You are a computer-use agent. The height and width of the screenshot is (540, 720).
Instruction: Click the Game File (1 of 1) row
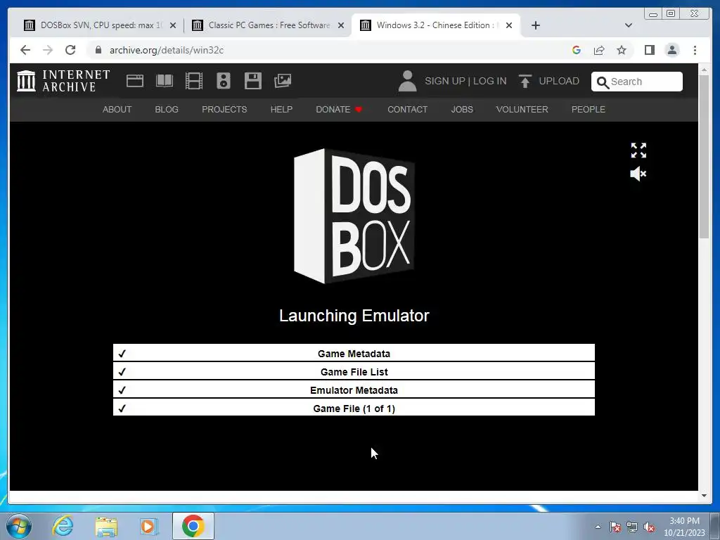coord(354,408)
